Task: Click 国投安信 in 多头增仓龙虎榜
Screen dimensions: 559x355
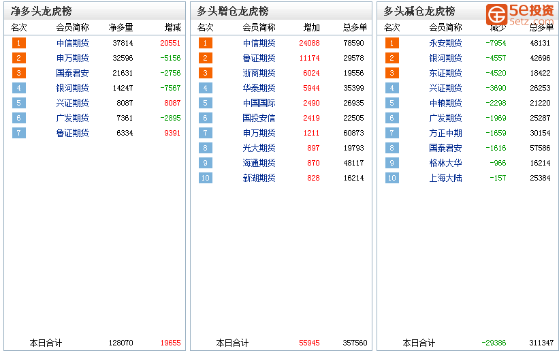Action: [259, 118]
